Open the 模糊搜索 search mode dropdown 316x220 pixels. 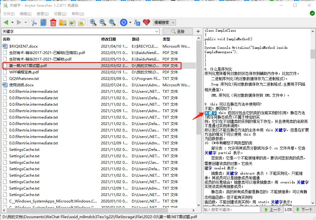click(164, 22)
